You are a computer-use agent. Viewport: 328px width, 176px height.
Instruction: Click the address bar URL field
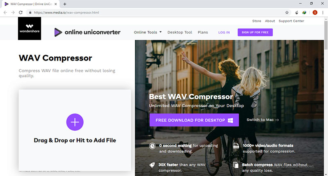(x=157, y=13)
